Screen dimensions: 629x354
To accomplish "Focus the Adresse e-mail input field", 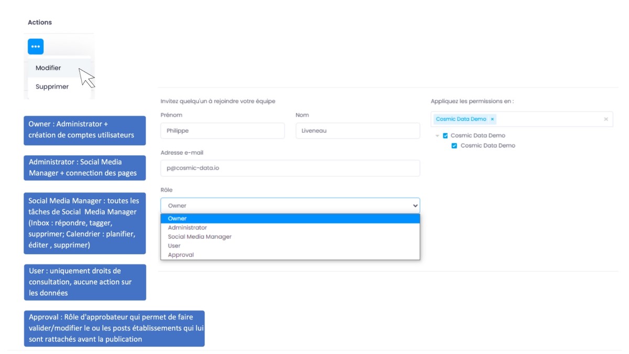I will coord(290,168).
